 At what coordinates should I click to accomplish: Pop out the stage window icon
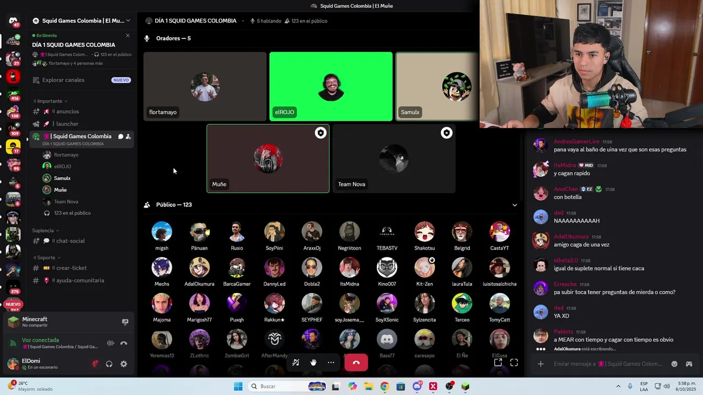(498, 363)
